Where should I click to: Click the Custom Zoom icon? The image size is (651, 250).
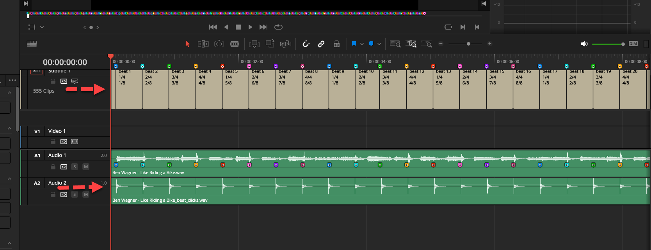pyautogui.click(x=427, y=44)
